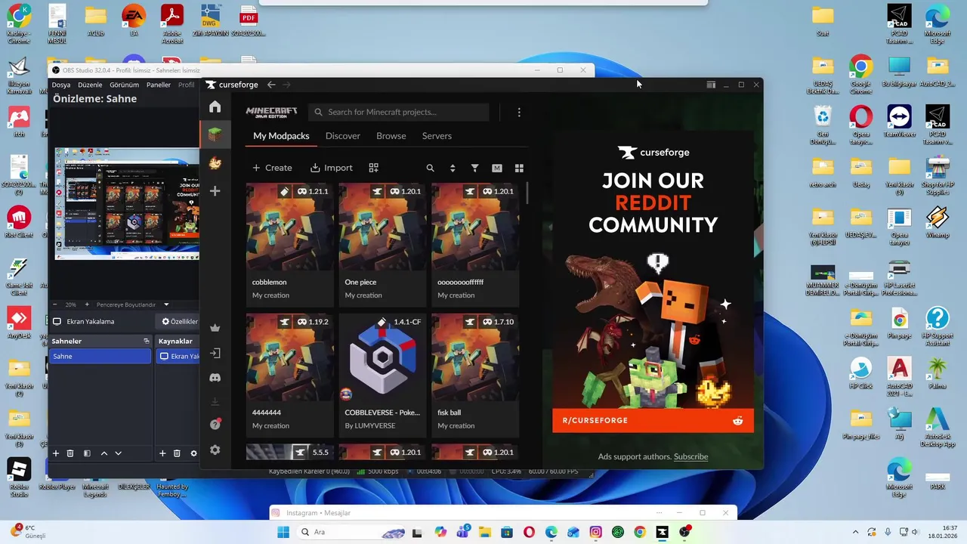Remove source with the OBS Kaynaklar trash icon
The height and width of the screenshot is (544, 967).
click(x=177, y=453)
